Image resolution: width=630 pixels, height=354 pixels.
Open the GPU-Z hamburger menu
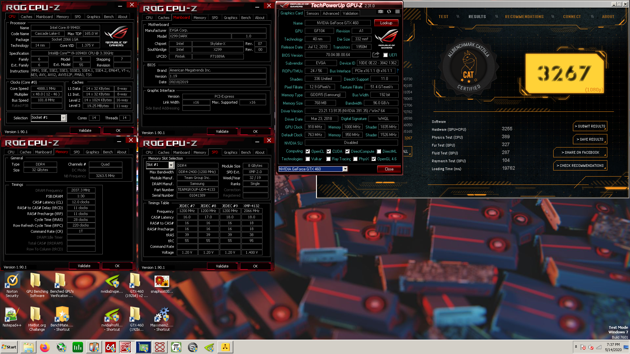(x=397, y=11)
